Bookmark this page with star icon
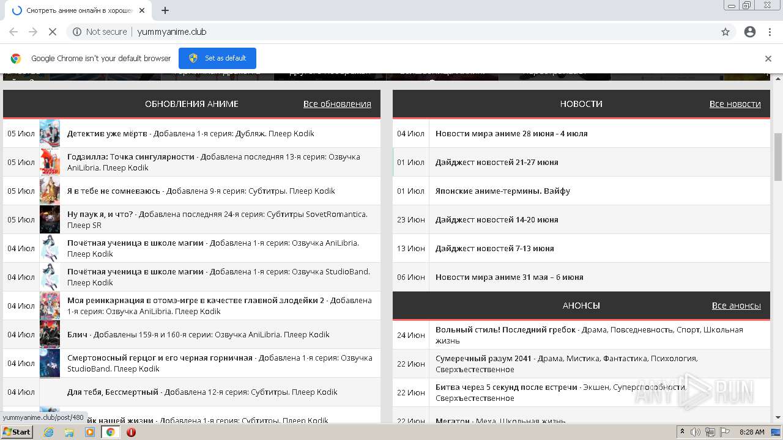Image resolution: width=783 pixels, height=440 pixels. pyautogui.click(x=725, y=32)
